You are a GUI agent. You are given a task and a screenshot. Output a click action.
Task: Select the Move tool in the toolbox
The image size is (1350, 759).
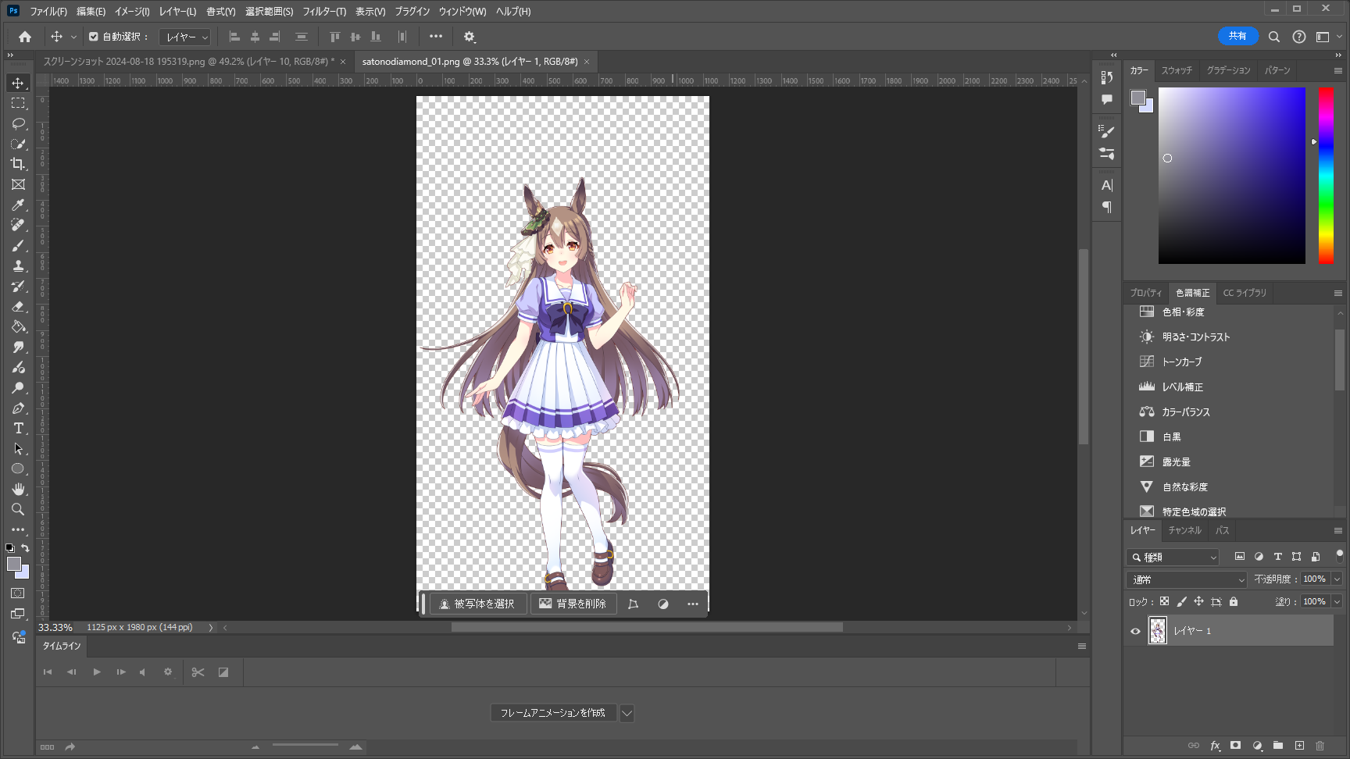pos(18,83)
